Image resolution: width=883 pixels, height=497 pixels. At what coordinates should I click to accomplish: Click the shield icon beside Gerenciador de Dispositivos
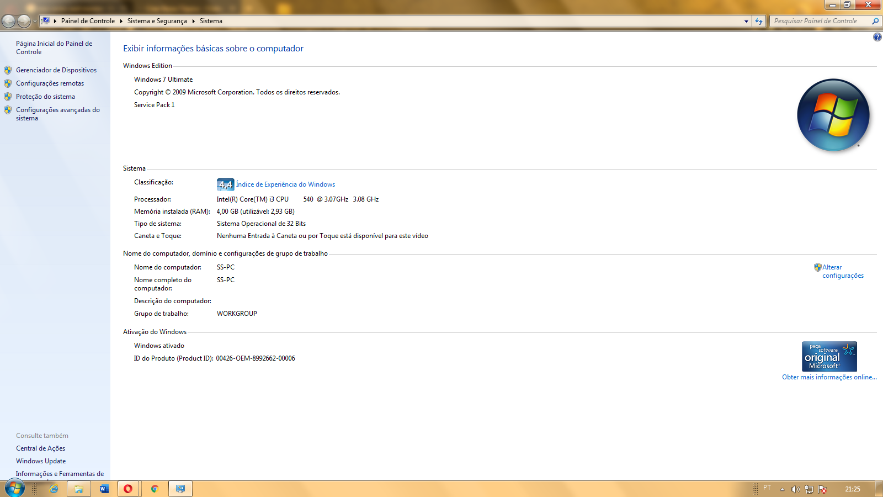(x=8, y=70)
